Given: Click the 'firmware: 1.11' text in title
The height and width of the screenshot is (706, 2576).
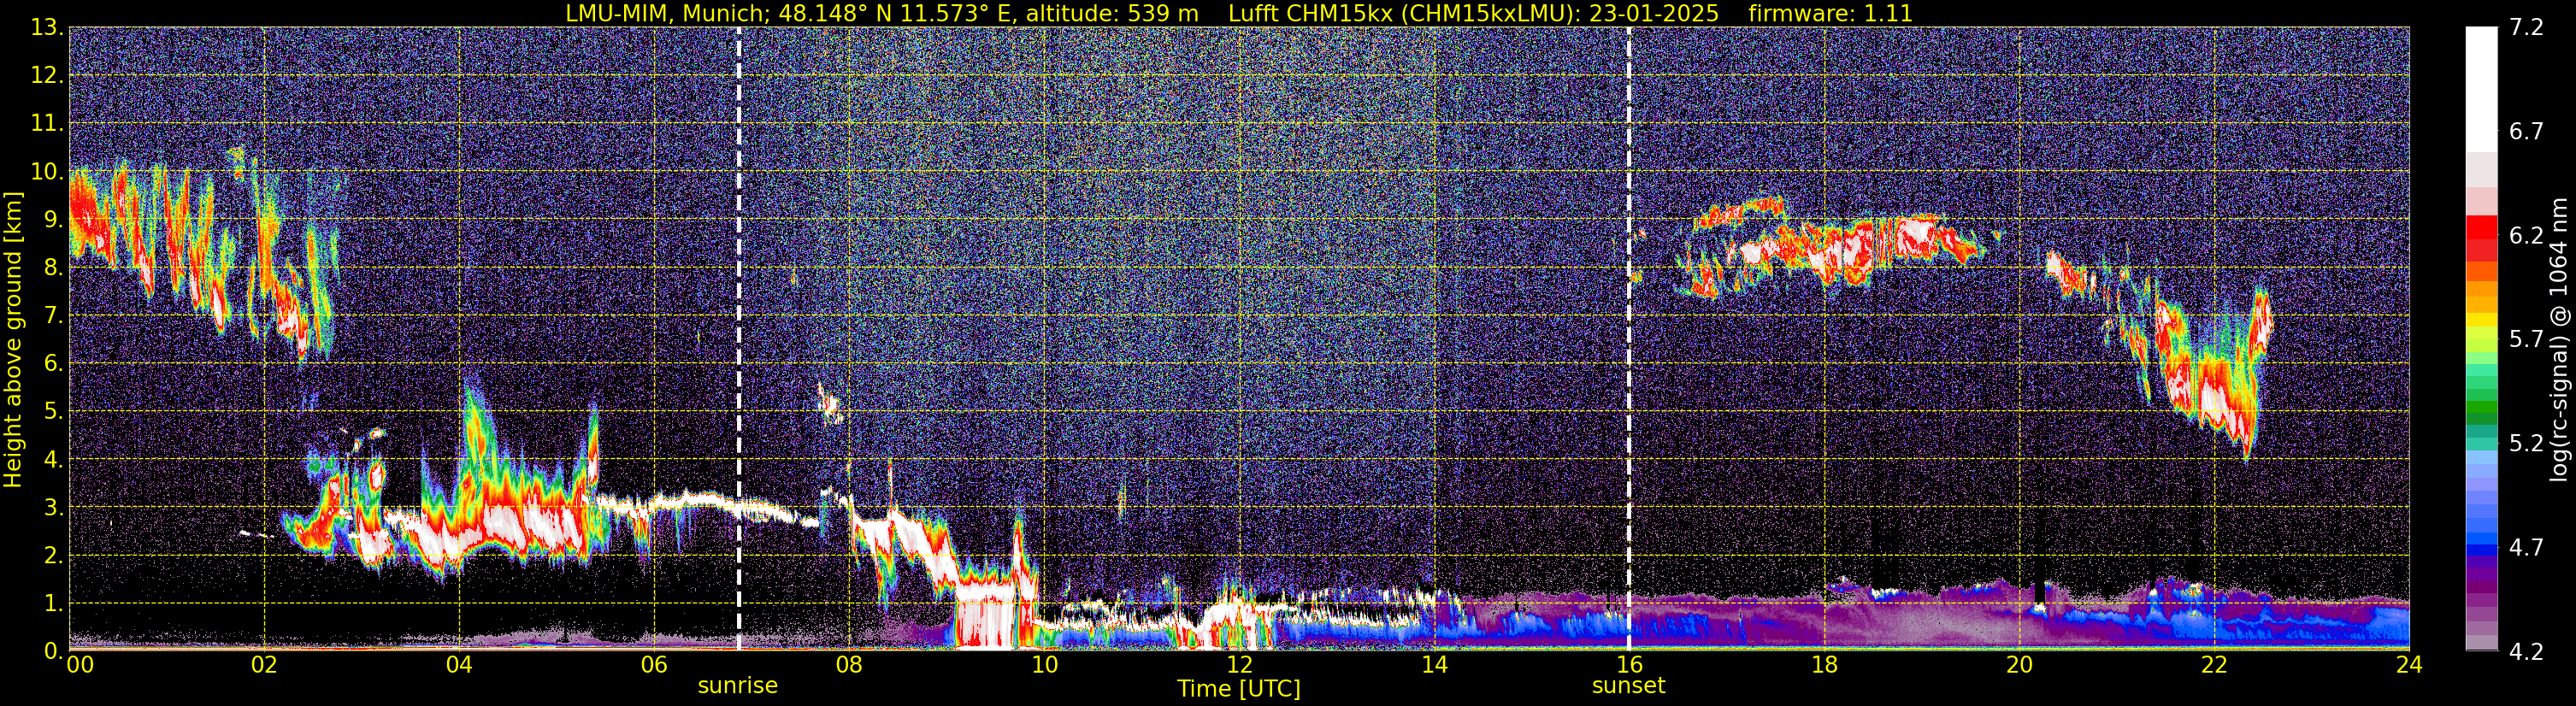Looking at the screenshot, I should (1830, 13).
